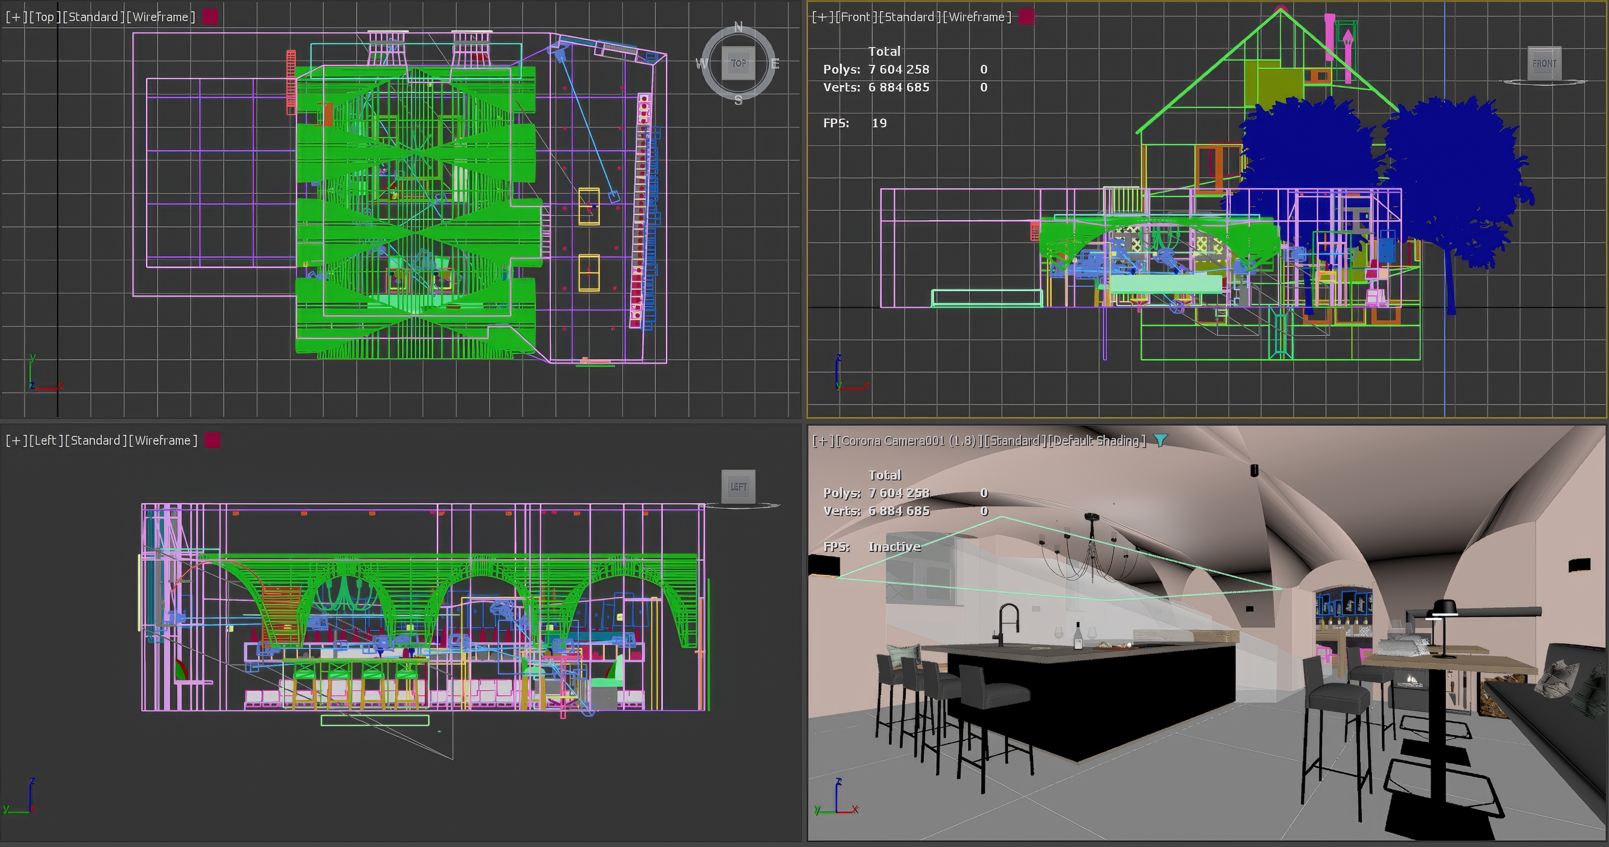This screenshot has width=1609, height=847.
Task: Click the Polys count in camera viewport
Action: [898, 493]
